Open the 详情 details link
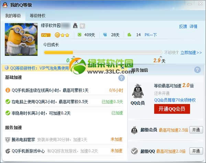The height and width of the screenshot is (163, 206). click(193, 26)
